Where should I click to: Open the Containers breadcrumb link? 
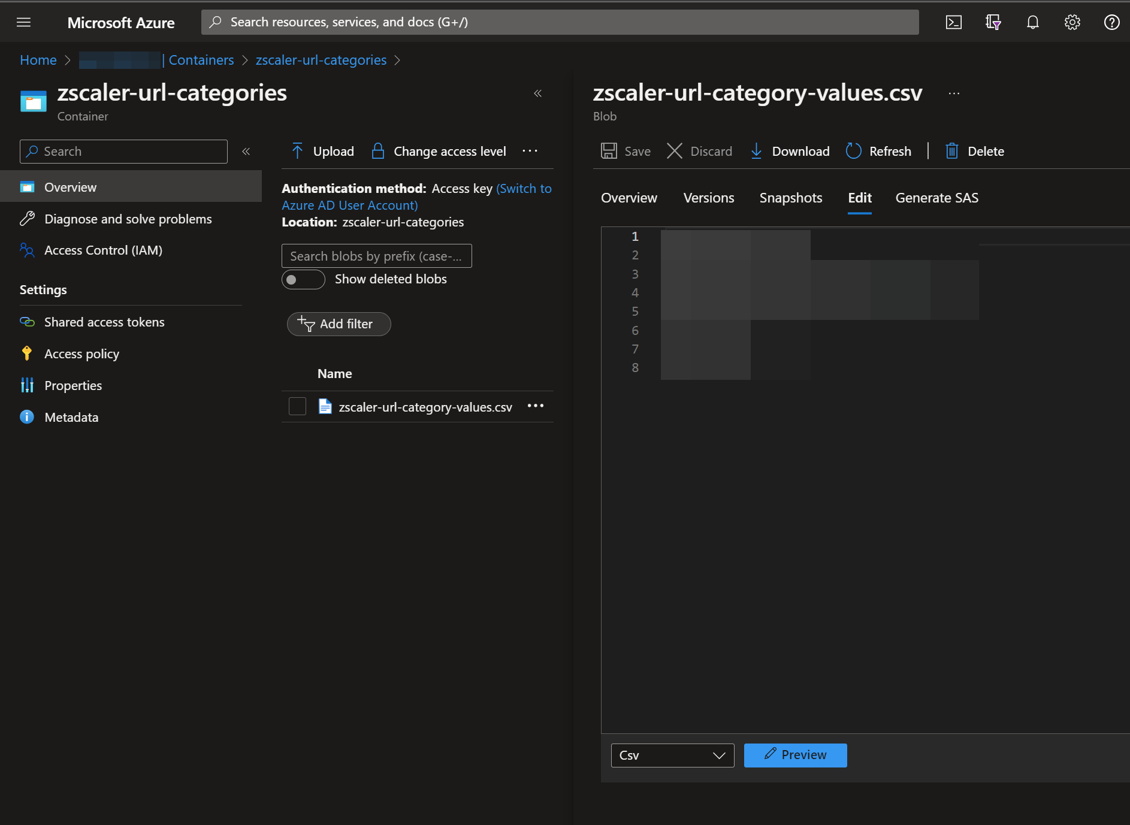201,60
